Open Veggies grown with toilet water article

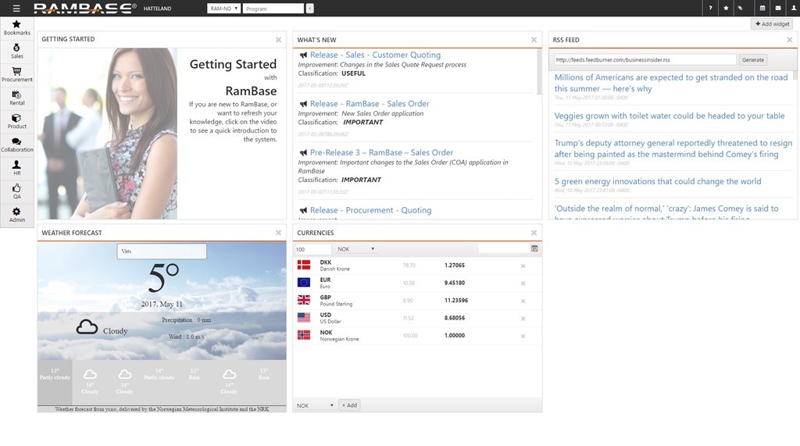pyautogui.click(x=670, y=116)
